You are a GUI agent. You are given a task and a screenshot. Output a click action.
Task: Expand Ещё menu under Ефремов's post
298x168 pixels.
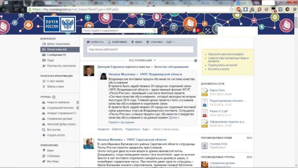tap(146, 129)
